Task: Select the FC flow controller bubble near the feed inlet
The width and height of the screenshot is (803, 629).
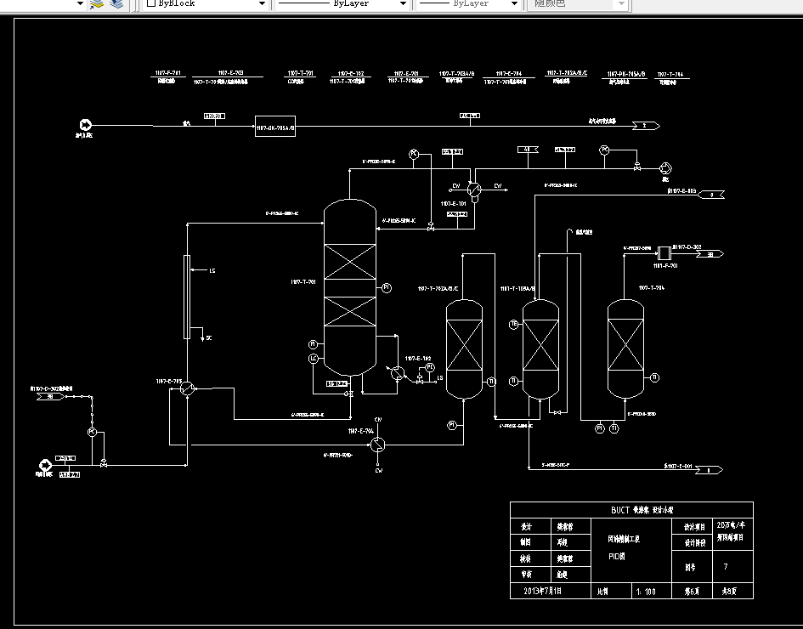Action: click(92, 433)
